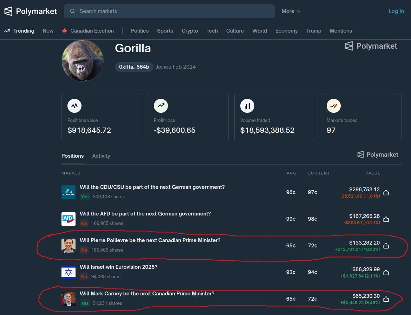Open the Pierre Poilievre Prime Minister market
The image size is (411, 315).
tap(150, 240)
